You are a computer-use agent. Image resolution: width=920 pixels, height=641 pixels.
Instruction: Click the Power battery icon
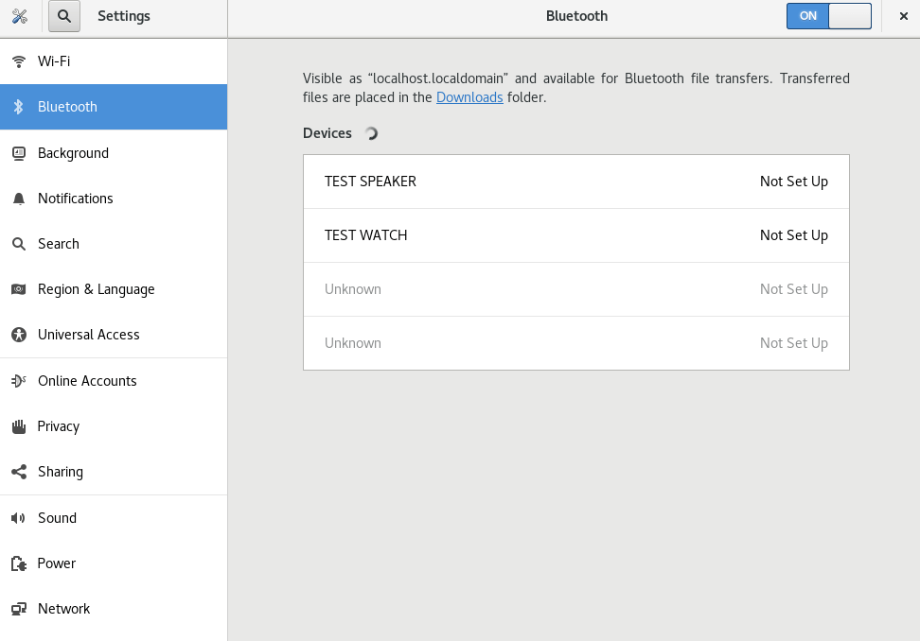19,563
